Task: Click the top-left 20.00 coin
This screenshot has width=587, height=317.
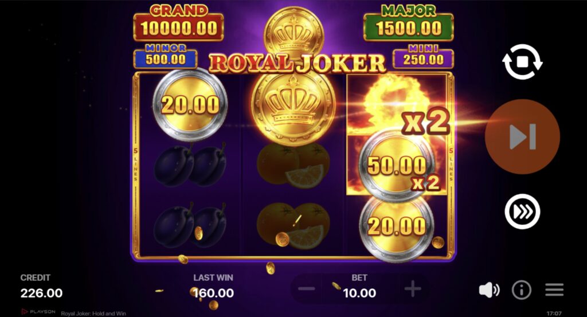Action: pos(190,104)
